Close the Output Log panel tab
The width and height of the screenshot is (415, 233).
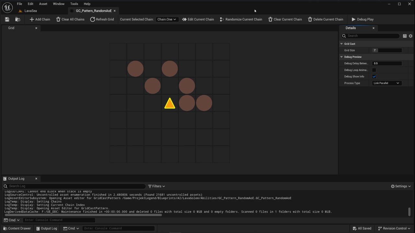[x=36, y=179]
